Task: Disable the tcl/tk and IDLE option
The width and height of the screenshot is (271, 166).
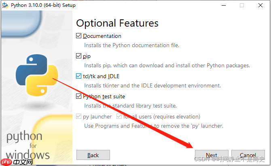Action: click(79, 76)
